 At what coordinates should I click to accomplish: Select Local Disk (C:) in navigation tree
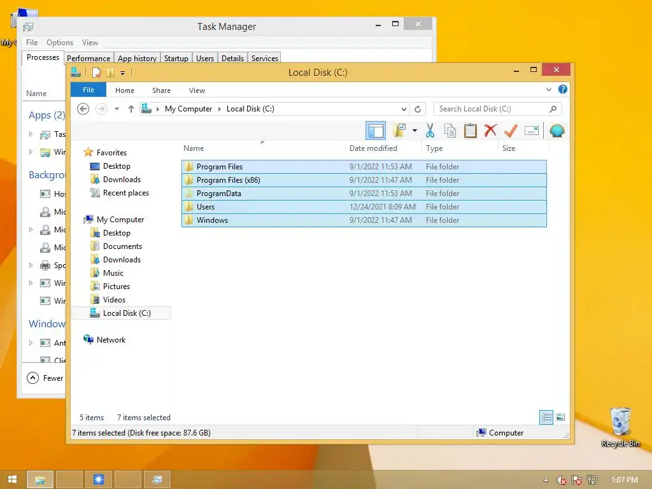click(x=127, y=313)
